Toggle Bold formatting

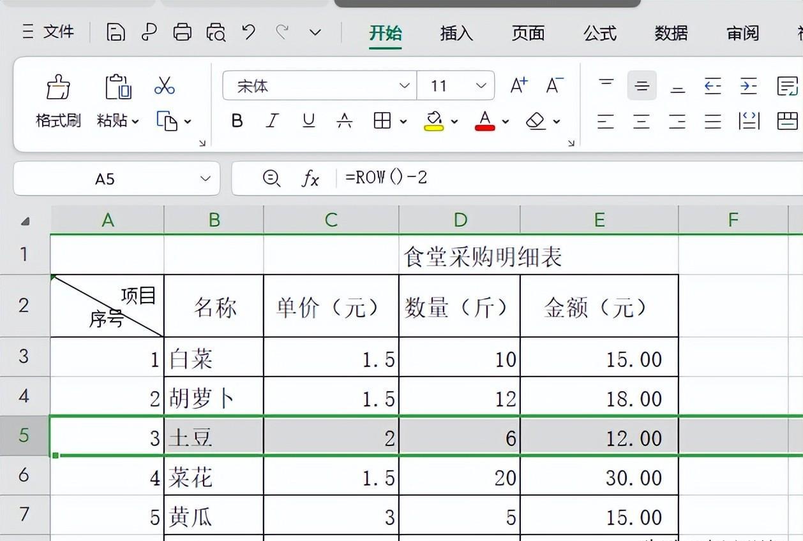237,120
